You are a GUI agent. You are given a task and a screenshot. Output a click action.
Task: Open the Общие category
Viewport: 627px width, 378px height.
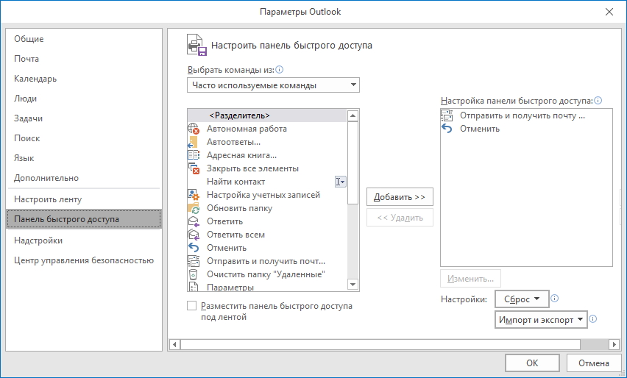(84, 39)
